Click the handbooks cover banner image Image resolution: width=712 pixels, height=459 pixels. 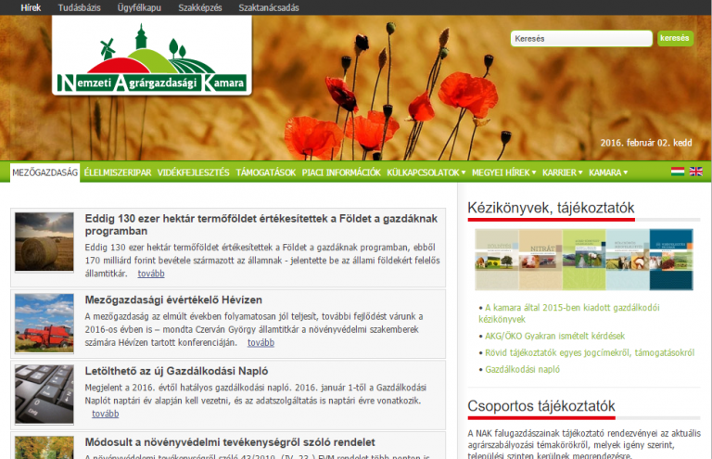(x=584, y=260)
